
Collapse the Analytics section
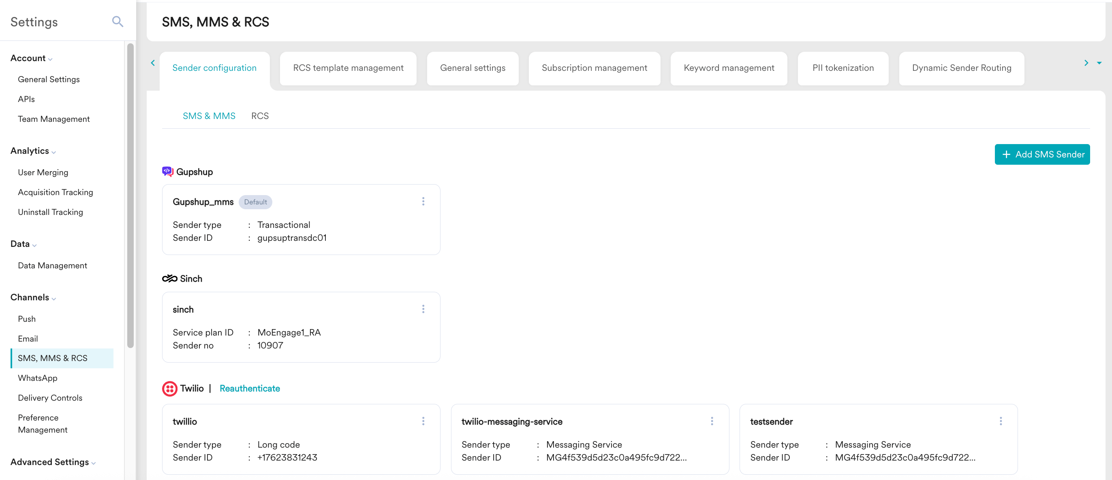pyautogui.click(x=33, y=151)
